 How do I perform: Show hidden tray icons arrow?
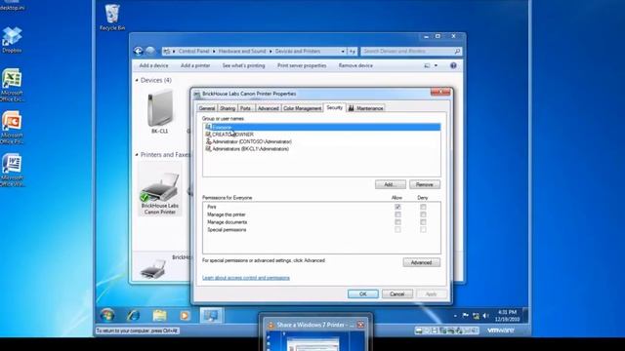point(455,316)
